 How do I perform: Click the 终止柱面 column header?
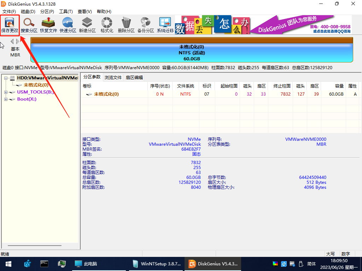pos(280,86)
